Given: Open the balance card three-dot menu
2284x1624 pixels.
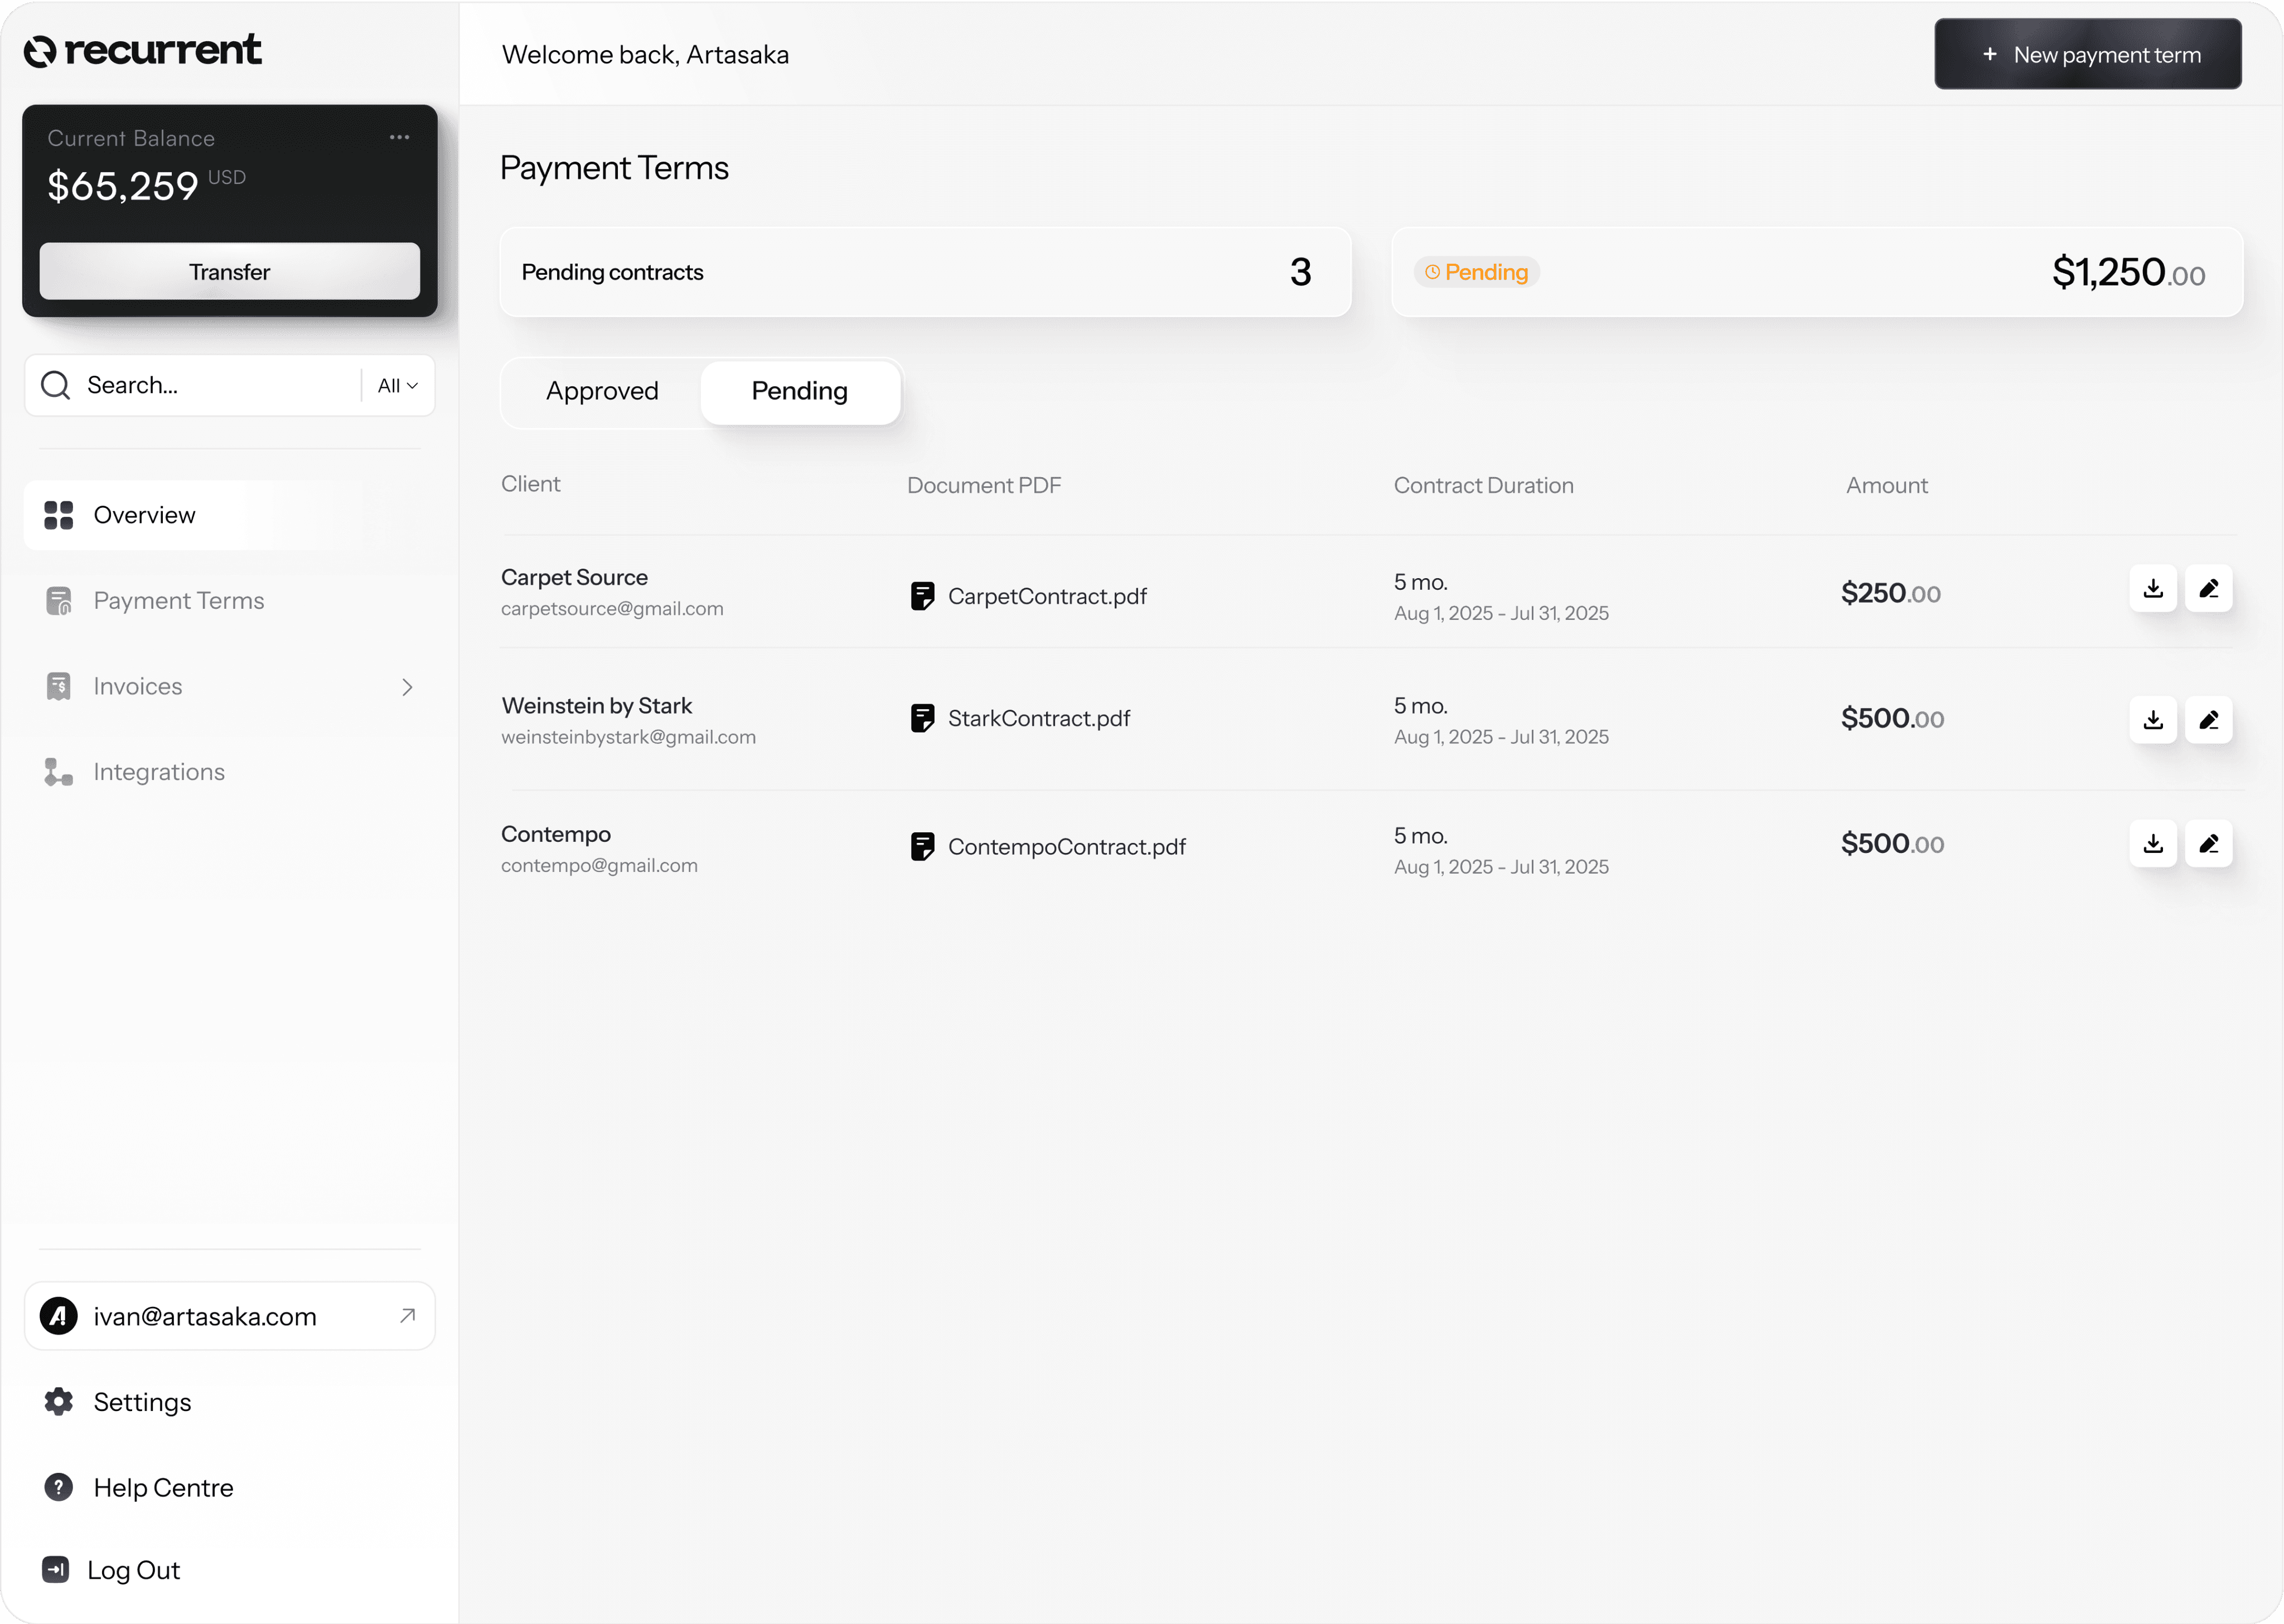Looking at the screenshot, I should click(399, 137).
